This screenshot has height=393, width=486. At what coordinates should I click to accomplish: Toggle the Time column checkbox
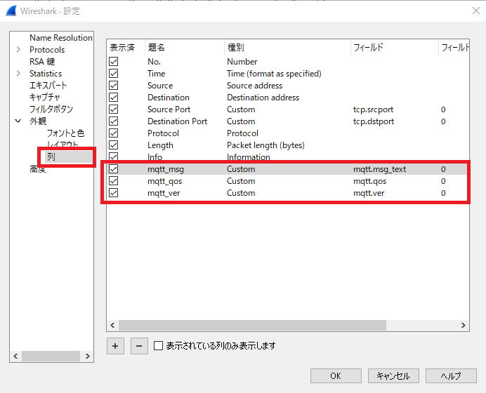click(x=114, y=74)
